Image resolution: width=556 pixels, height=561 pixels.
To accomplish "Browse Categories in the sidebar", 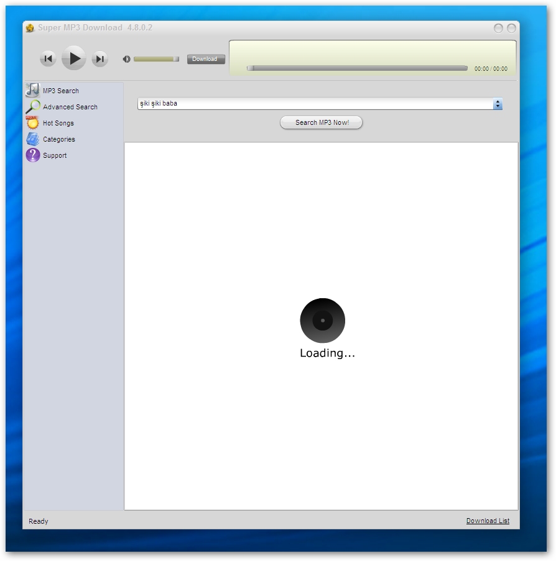I will (58, 139).
